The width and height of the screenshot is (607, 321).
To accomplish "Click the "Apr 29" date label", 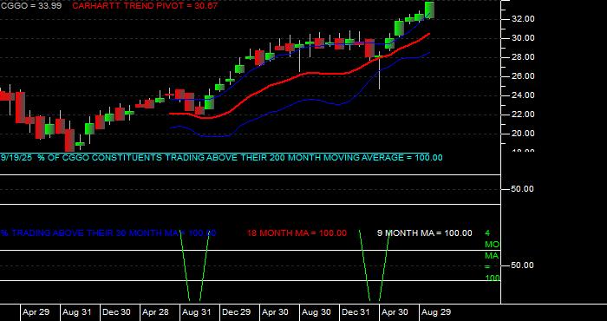I will 36,312.
